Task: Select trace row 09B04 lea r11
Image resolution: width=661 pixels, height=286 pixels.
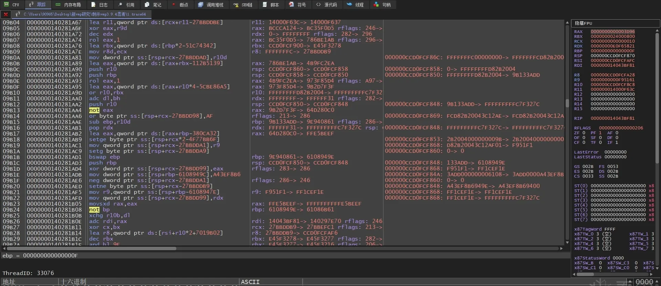Action: pyautogui.click(x=282, y=22)
